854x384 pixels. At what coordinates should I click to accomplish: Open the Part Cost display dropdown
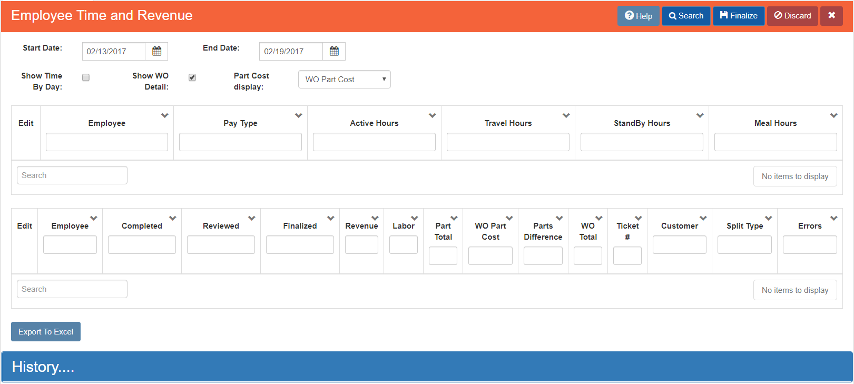coord(345,80)
